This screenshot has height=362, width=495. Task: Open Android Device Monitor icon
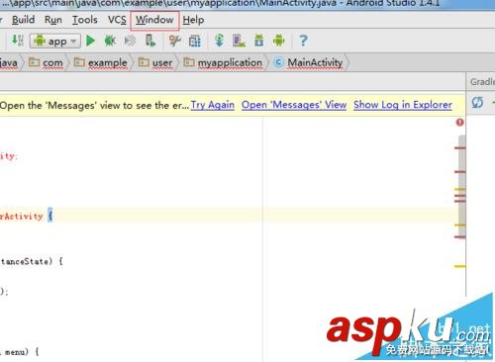pyautogui.click(x=279, y=41)
